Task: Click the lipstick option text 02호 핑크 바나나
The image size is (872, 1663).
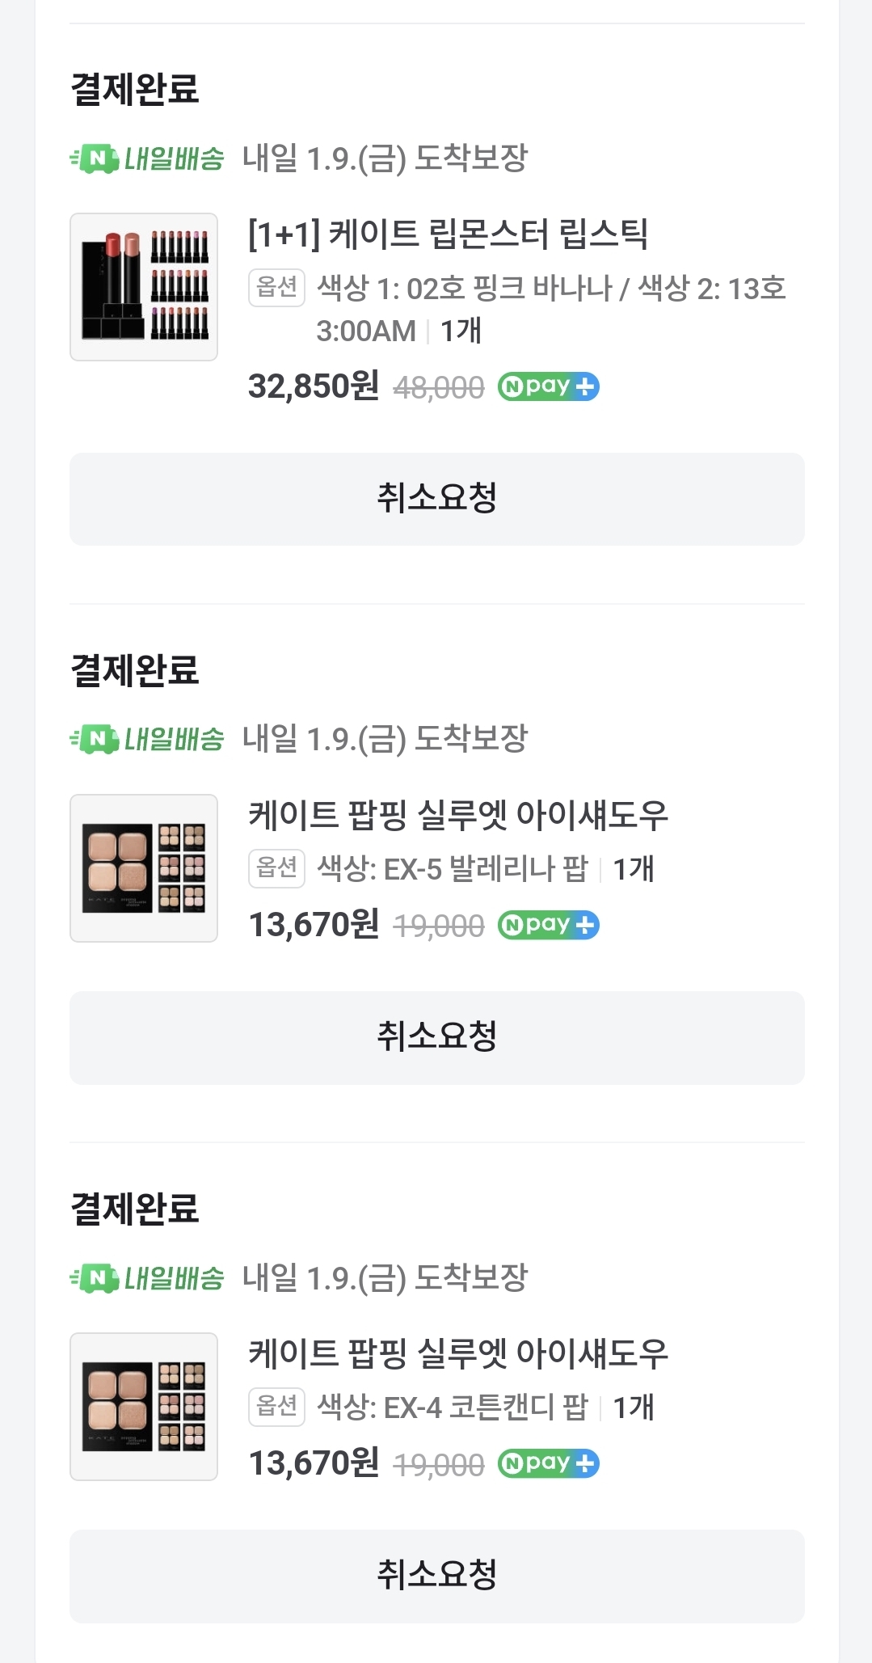Action: coord(509,289)
